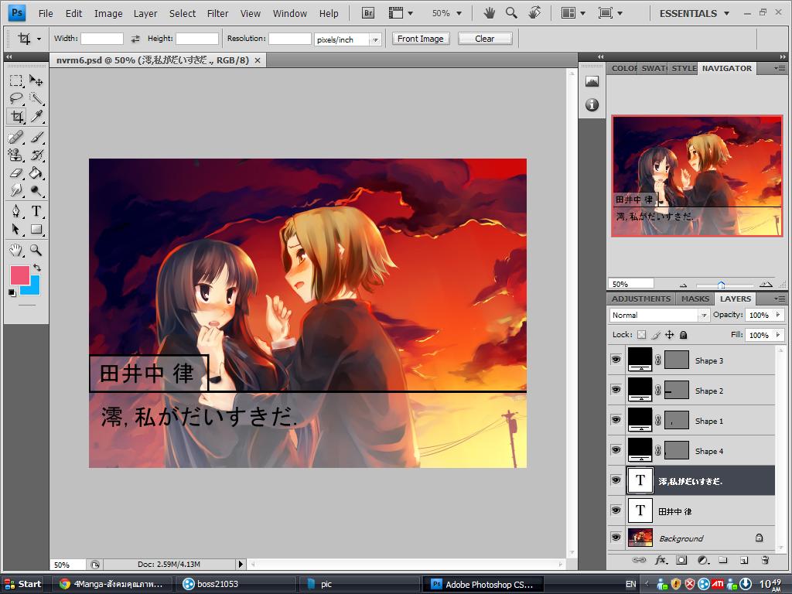
Task: Select the Zoom tool in the toolbox
Action: [x=36, y=250]
